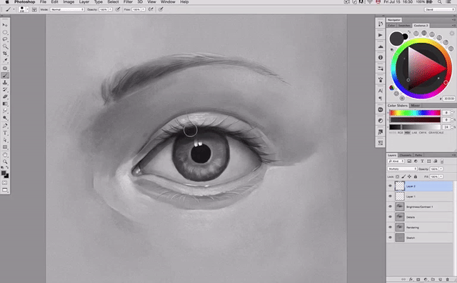This screenshot has width=457, height=283.
Task: Click the delete layer trash icon
Action: coord(448,279)
